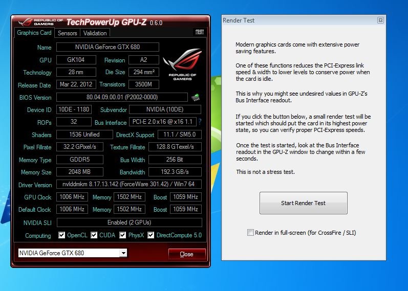
Task: Expand the NVIDIA GeForce GTX 680 dropdown
Action: [123, 253]
